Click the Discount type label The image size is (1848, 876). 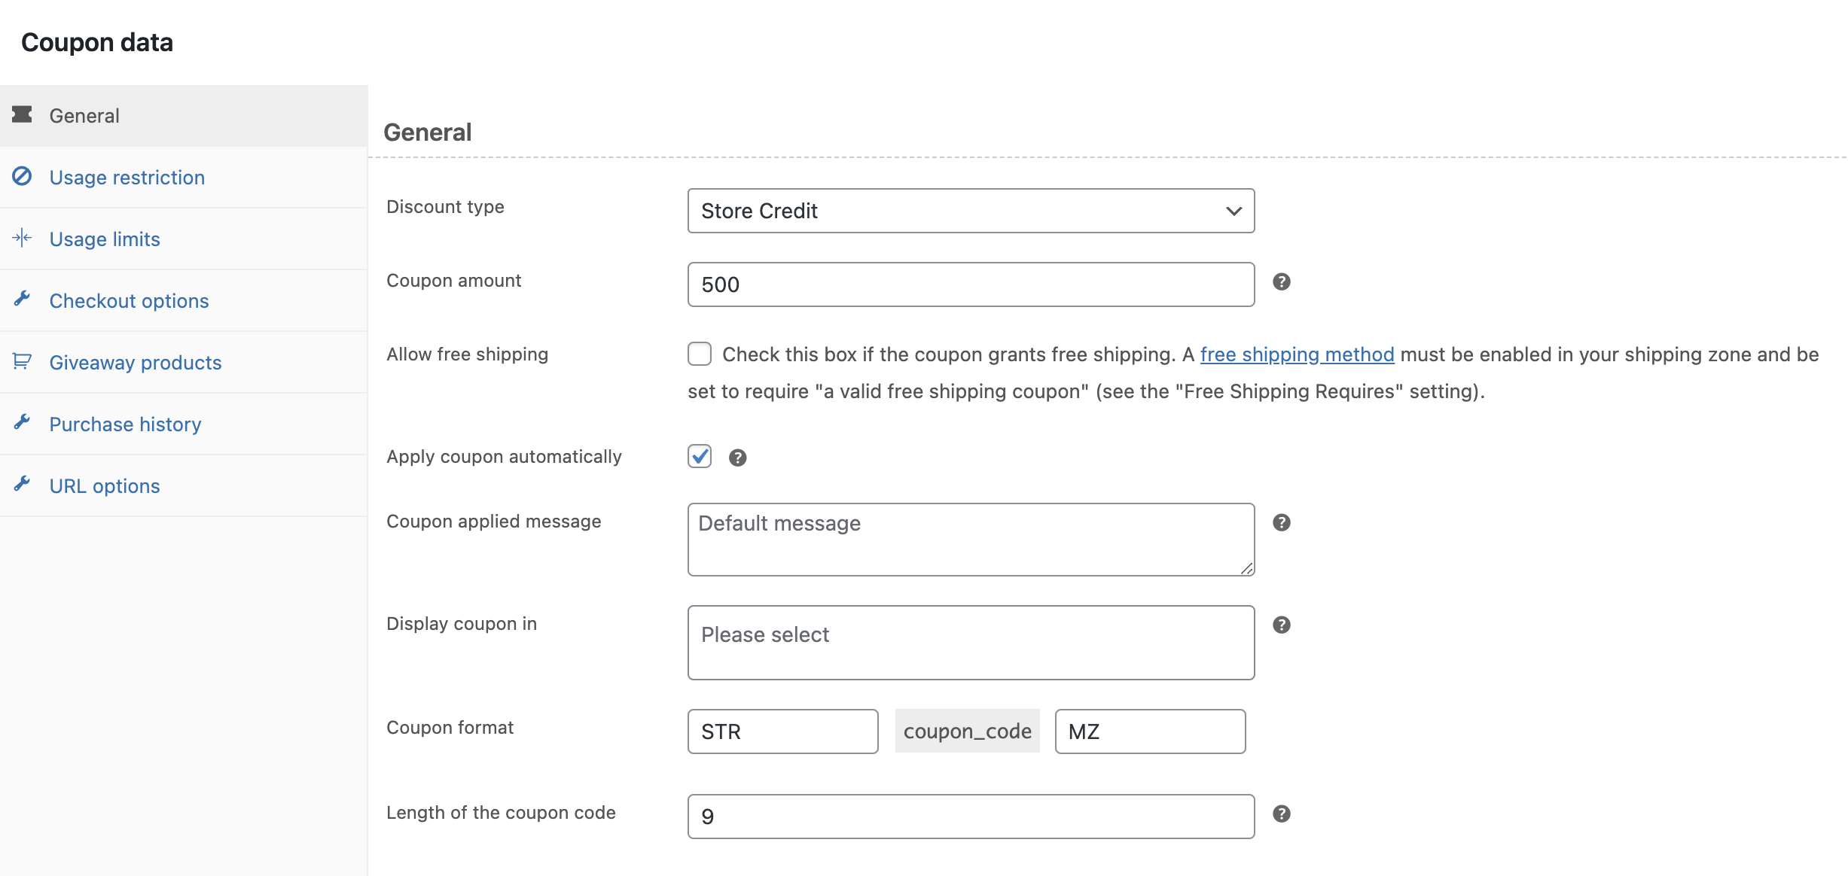pos(445,207)
